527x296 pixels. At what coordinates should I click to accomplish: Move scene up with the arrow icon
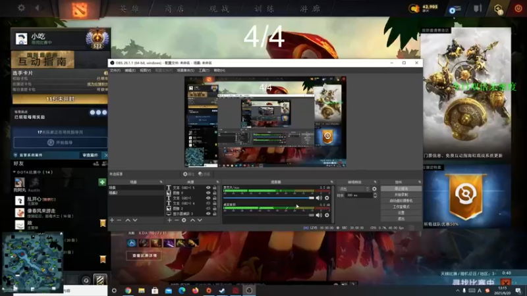click(128, 220)
